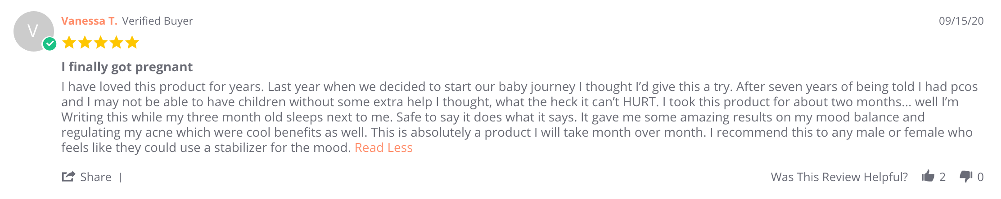Collapse the review with Read Less

[383, 148]
